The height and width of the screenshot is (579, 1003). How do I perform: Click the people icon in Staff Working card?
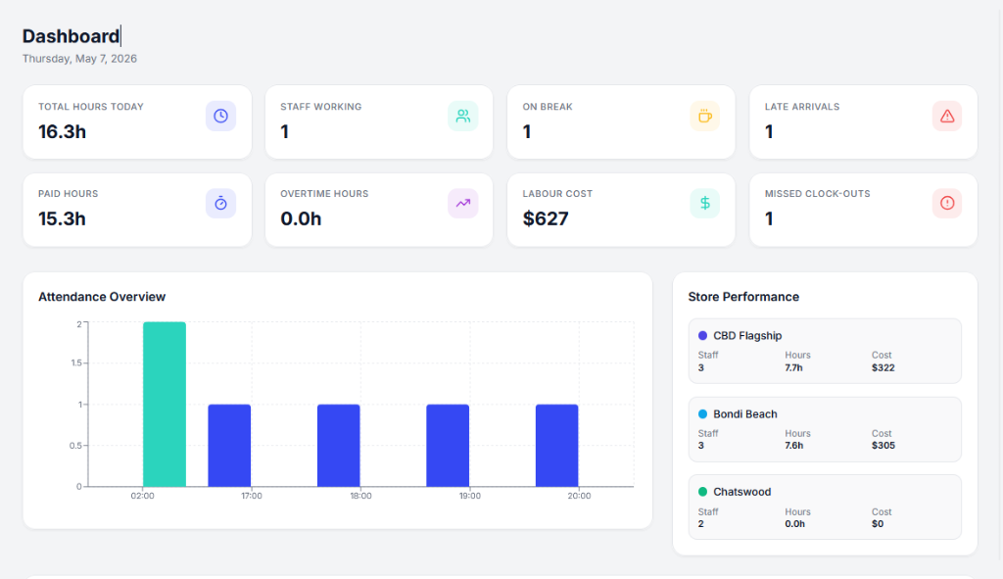coord(463,116)
